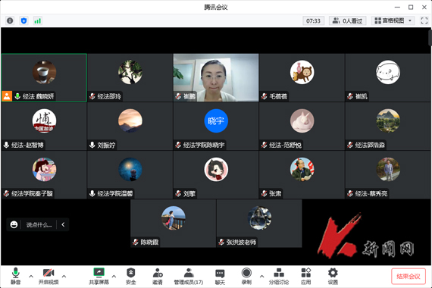The height and width of the screenshot is (288, 432).
Task: Open 分组讨论 breakout rooms
Action: pyautogui.click(x=279, y=276)
